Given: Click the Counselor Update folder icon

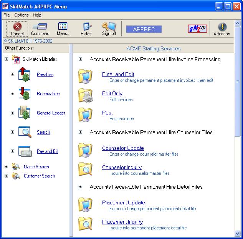Looking at the screenshot, I should 85,150.
